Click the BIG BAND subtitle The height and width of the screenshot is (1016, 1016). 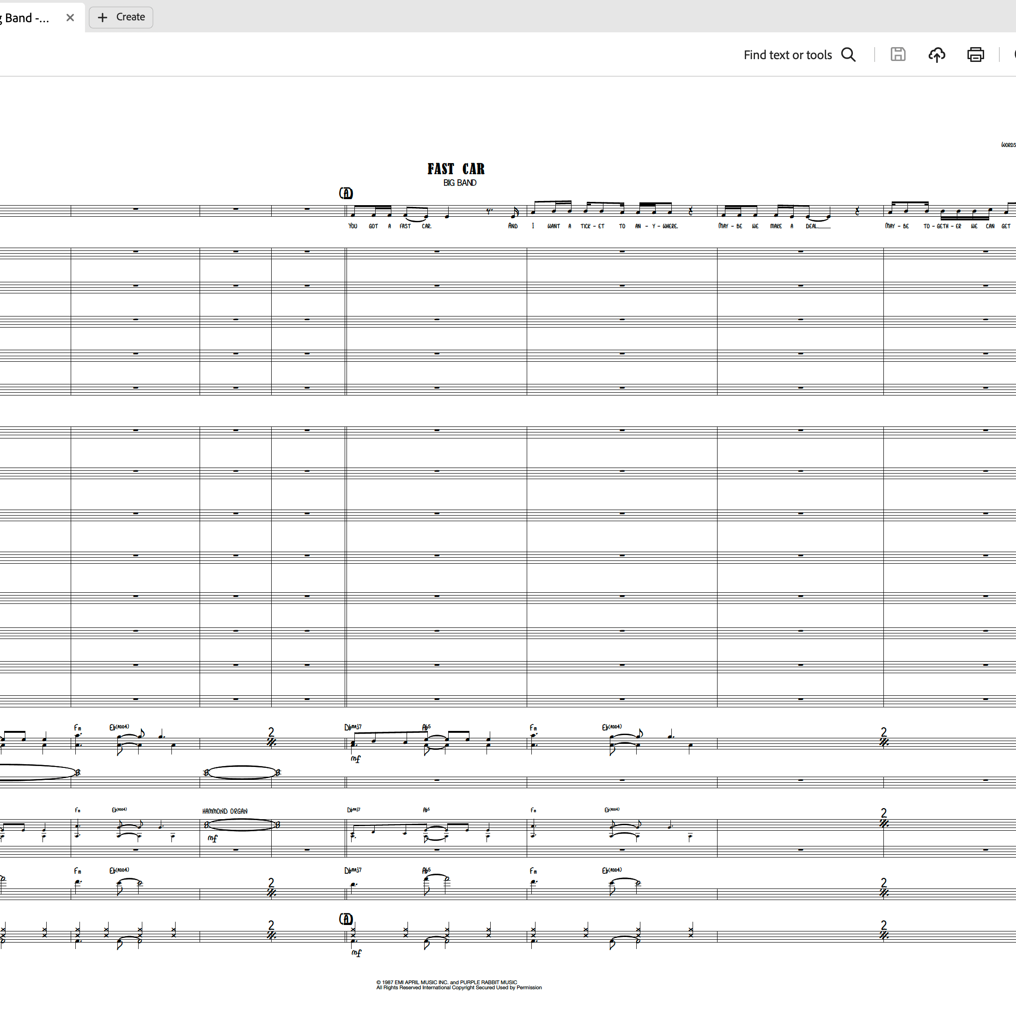point(460,183)
